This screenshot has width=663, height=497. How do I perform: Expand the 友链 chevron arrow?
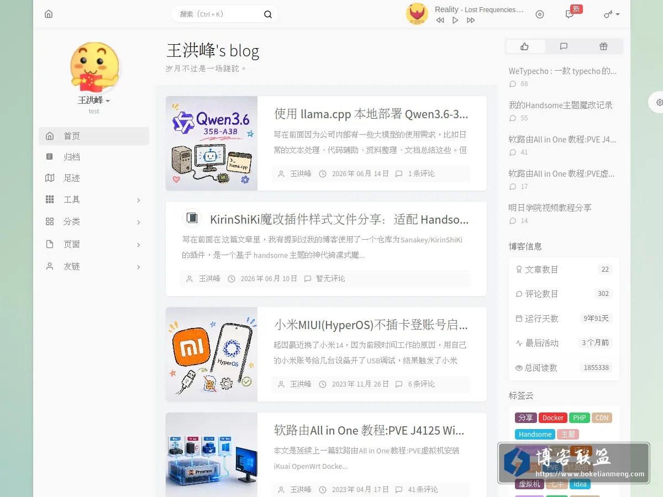(138, 267)
